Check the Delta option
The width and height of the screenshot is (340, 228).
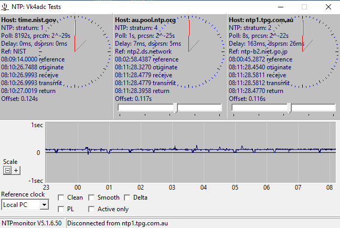click(127, 198)
